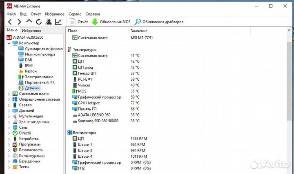
Task: Click Обновления BIOS green arrow button
Action: pos(111,22)
